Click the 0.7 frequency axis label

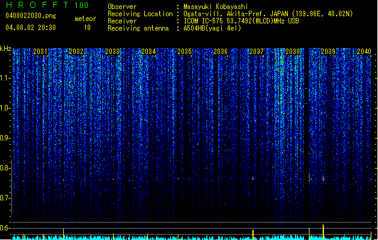(x=5, y=198)
